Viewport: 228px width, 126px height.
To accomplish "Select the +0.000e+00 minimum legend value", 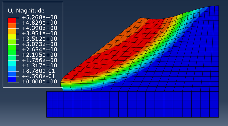I will click(x=39, y=82).
